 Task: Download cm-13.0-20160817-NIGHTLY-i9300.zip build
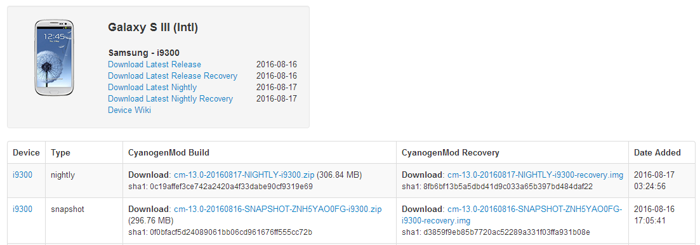(244, 175)
